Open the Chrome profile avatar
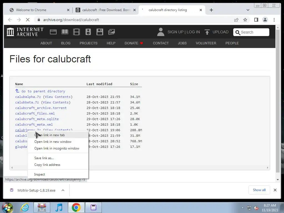 pyautogui.click(x=265, y=20)
